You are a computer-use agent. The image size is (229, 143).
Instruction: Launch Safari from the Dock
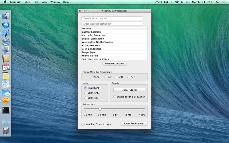pos(6,42)
